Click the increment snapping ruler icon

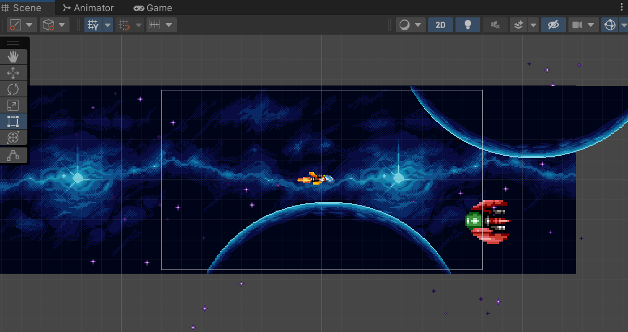pos(155,25)
